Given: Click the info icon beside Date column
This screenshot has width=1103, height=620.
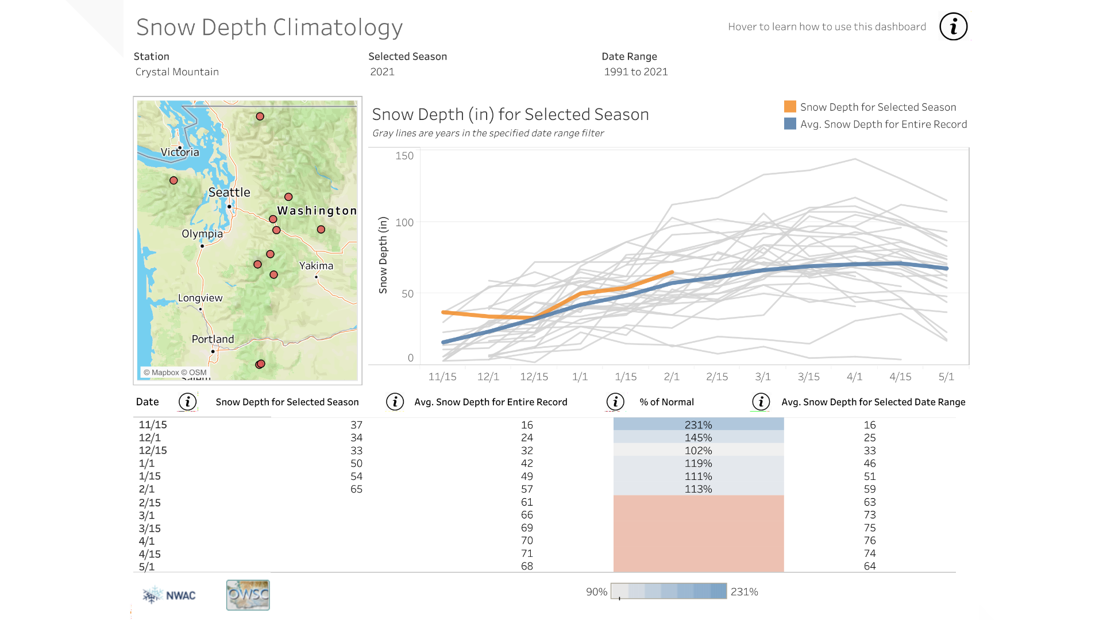Looking at the screenshot, I should click(187, 402).
